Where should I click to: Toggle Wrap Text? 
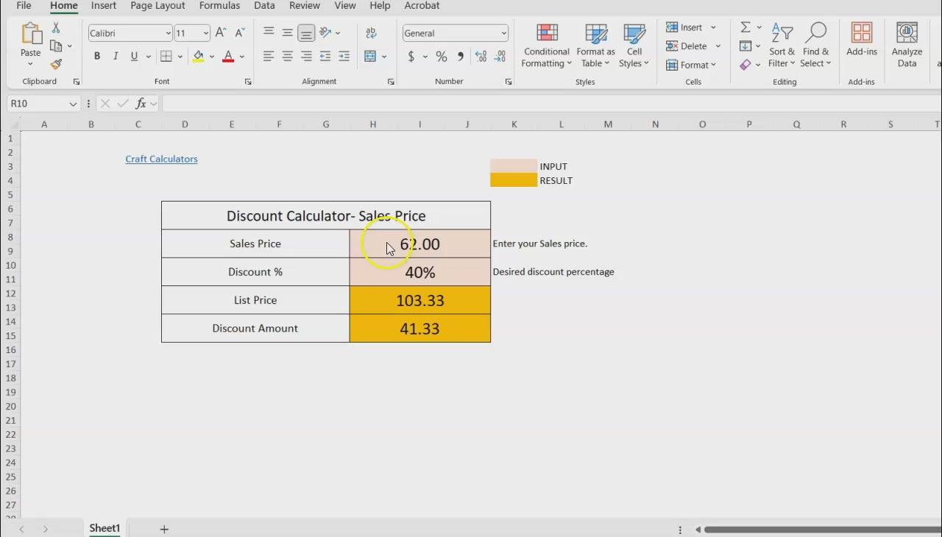tap(371, 33)
